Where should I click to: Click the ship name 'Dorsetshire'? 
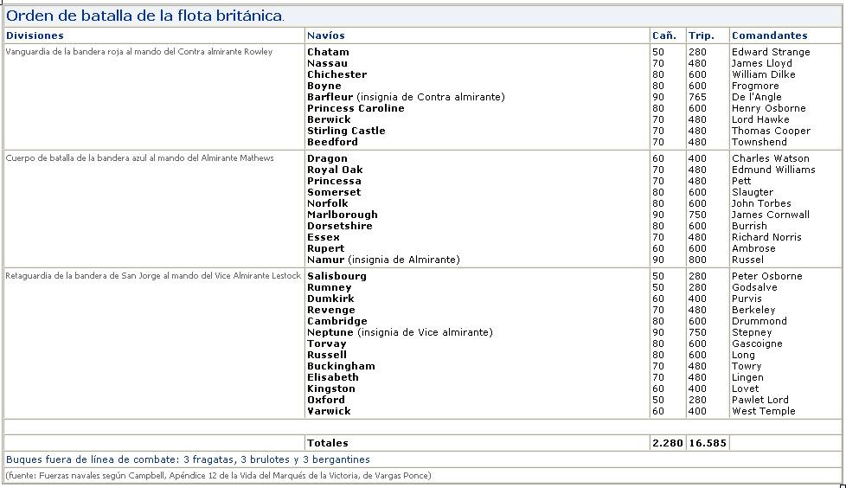(339, 226)
